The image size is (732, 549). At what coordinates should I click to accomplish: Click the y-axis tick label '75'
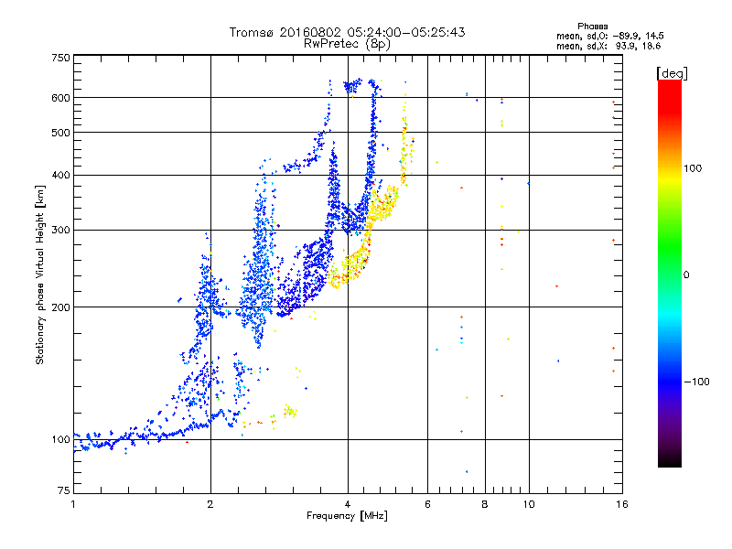[x=64, y=490]
